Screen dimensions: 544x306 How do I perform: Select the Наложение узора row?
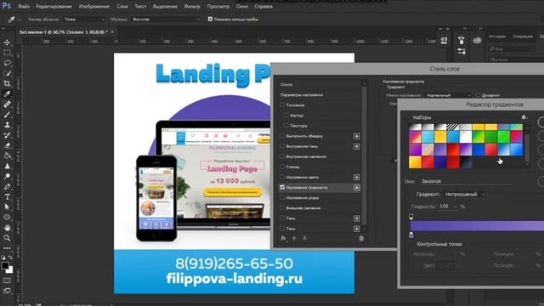click(320, 198)
